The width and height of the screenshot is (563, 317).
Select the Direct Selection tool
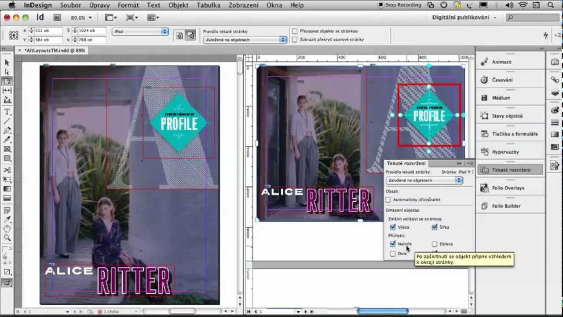[7, 72]
